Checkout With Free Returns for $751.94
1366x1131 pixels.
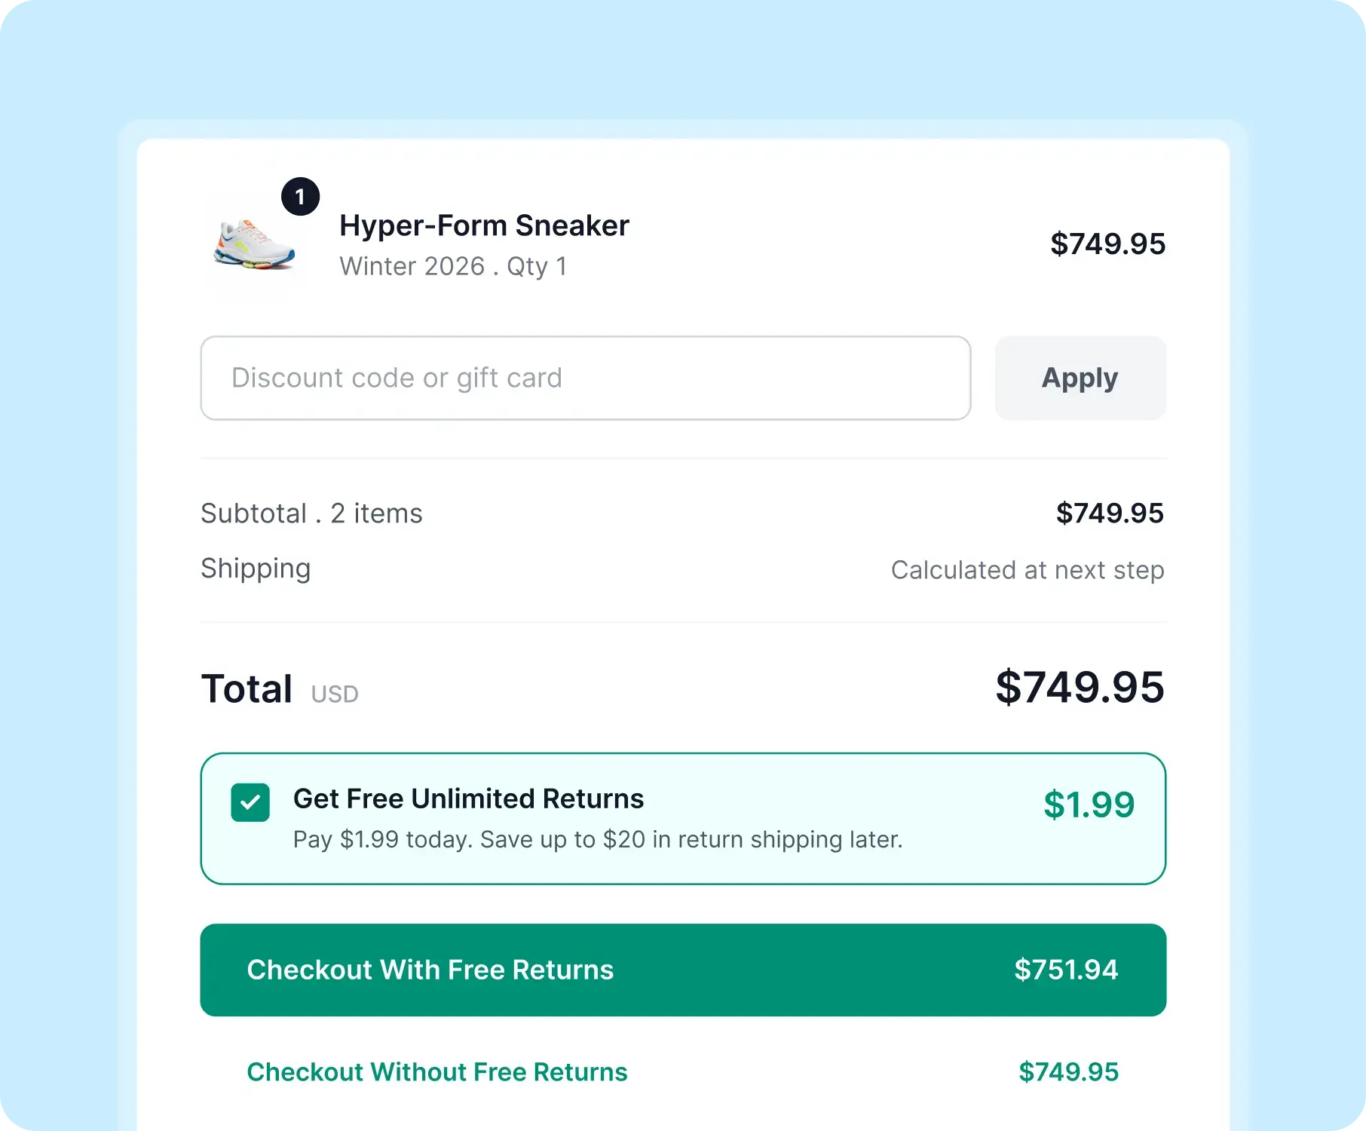tap(683, 970)
